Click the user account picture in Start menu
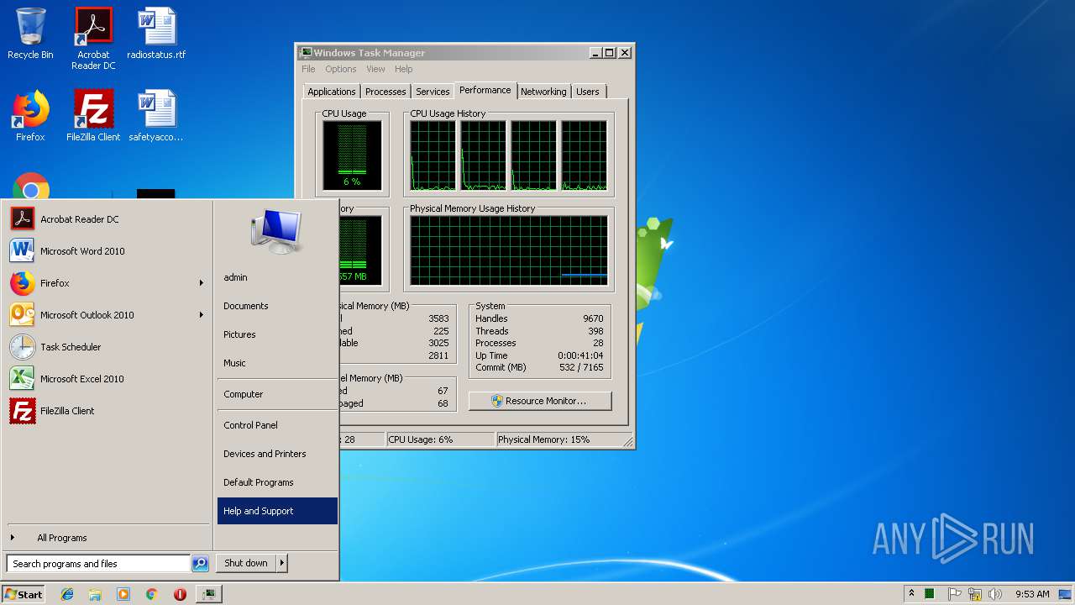The image size is (1075, 605). pyautogui.click(x=276, y=231)
